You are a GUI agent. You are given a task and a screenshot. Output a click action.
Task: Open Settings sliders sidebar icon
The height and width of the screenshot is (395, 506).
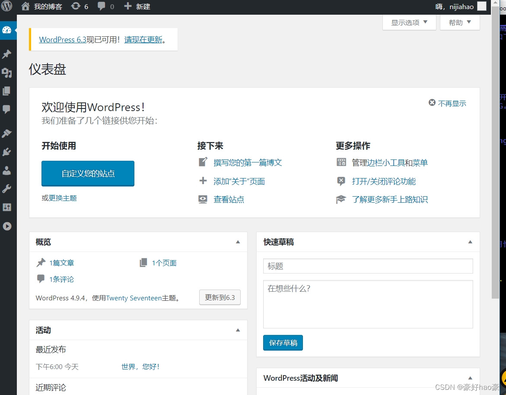[7, 207]
